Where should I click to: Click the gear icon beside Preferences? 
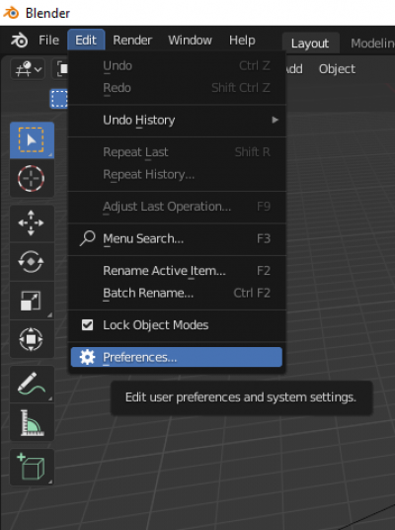click(x=88, y=357)
